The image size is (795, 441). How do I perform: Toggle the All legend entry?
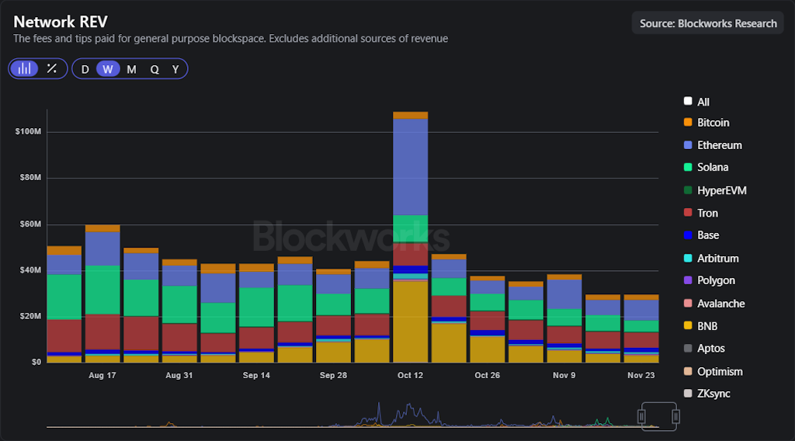(703, 102)
